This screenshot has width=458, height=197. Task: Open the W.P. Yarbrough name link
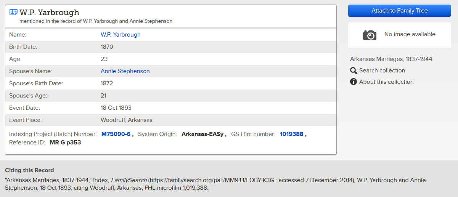121,35
